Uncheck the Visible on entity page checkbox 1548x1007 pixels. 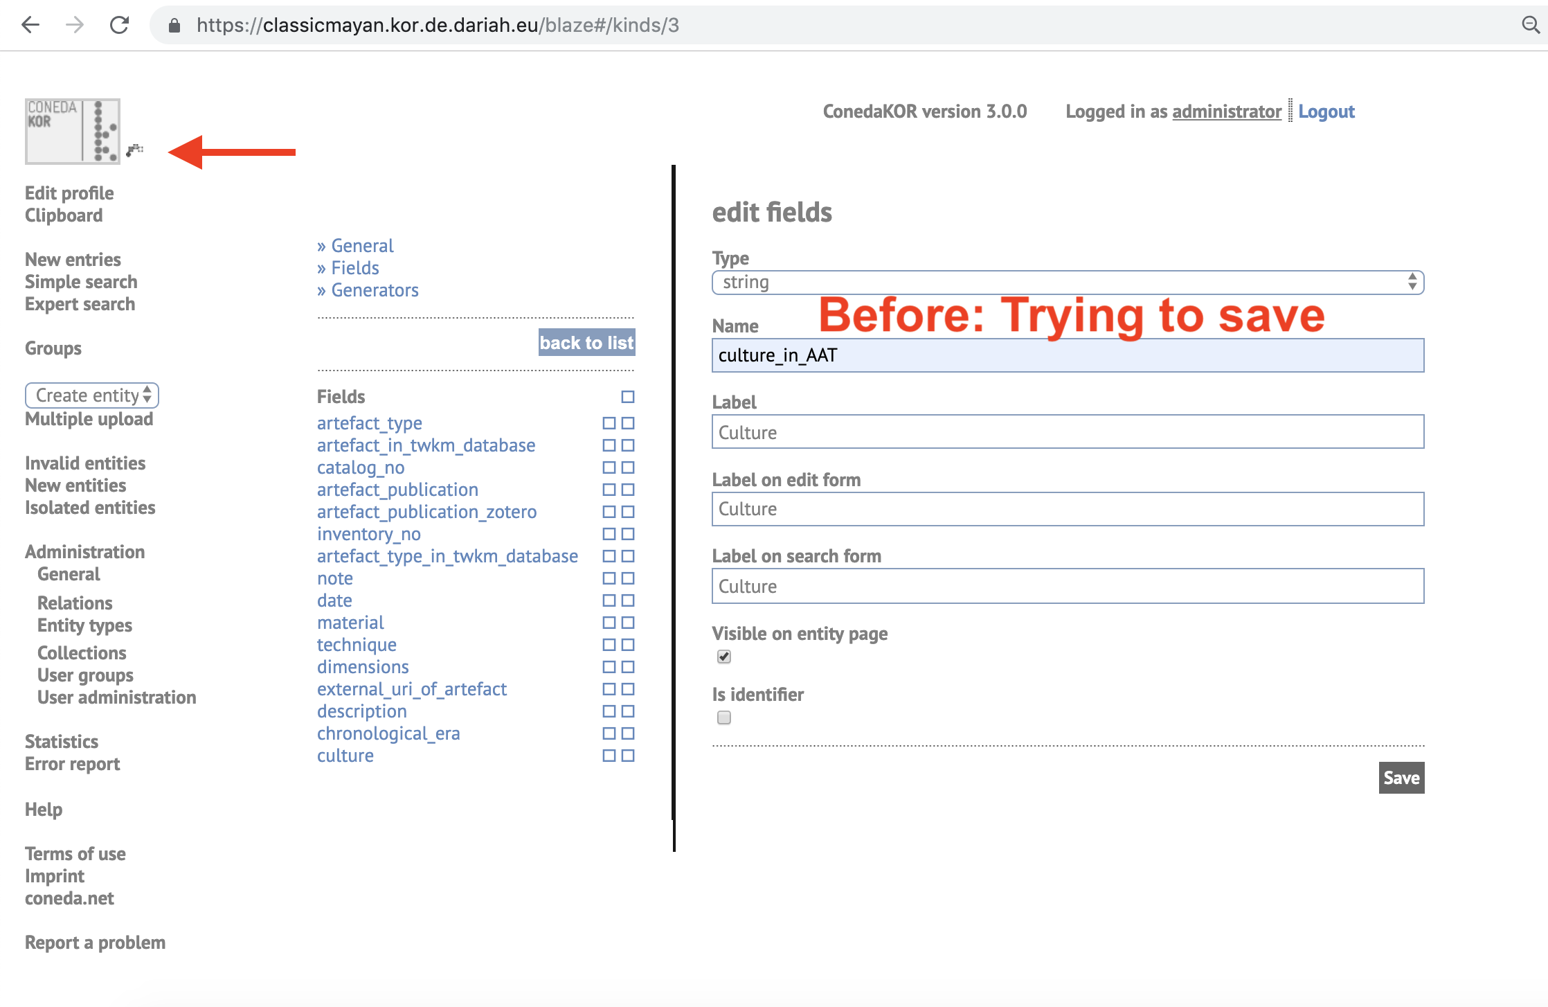723,657
